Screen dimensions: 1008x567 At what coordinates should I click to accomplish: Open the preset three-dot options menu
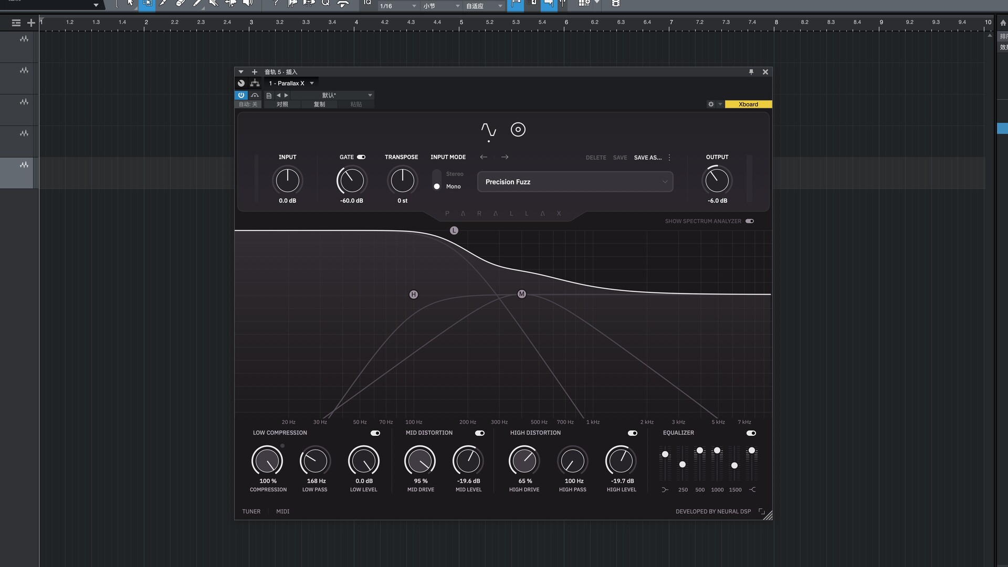point(669,157)
